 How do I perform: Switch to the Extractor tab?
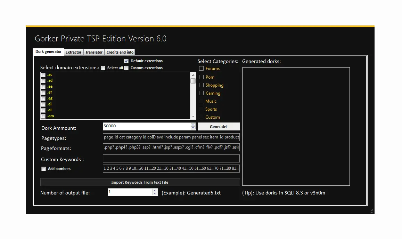(73, 52)
